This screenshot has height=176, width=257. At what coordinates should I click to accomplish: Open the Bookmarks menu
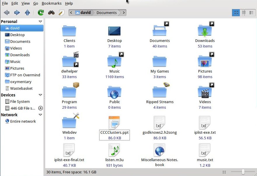(x=51, y=3)
